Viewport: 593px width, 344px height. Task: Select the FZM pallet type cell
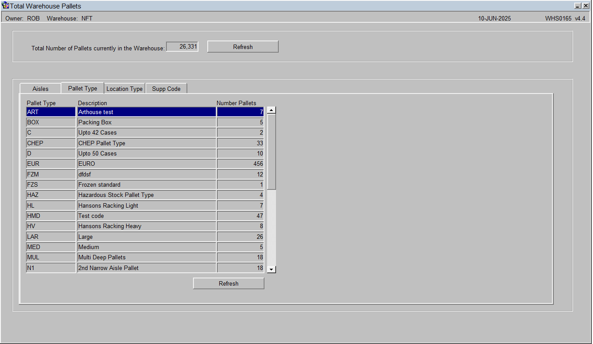[x=51, y=174]
